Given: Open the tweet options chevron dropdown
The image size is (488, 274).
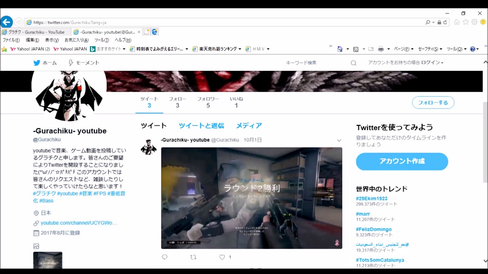Looking at the screenshot, I should (x=339, y=140).
